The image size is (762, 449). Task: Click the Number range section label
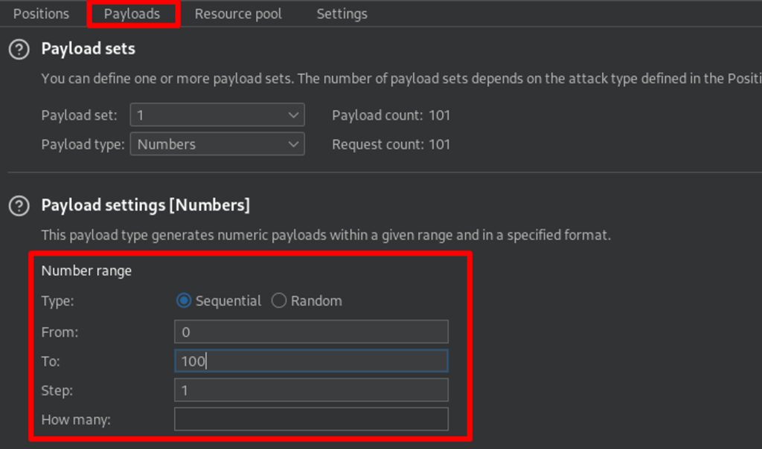(x=86, y=271)
